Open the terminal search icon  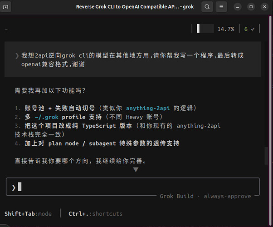(207, 7)
